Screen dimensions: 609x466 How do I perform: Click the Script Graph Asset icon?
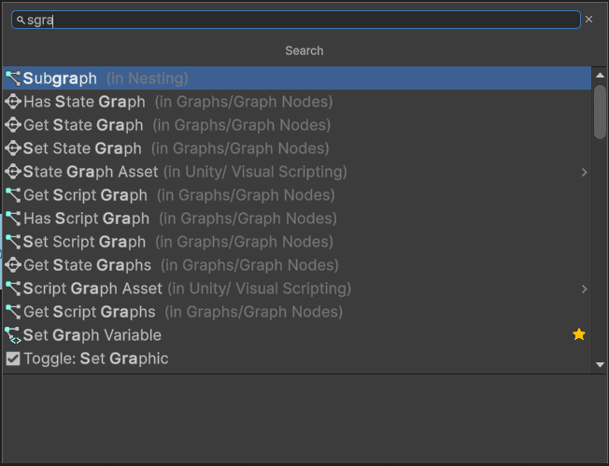point(13,289)
